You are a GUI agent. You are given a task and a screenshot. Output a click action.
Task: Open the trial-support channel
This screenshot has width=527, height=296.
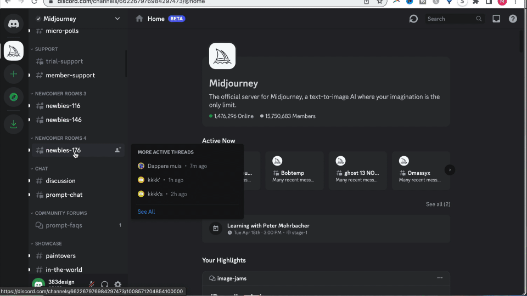tap(78, 61)
